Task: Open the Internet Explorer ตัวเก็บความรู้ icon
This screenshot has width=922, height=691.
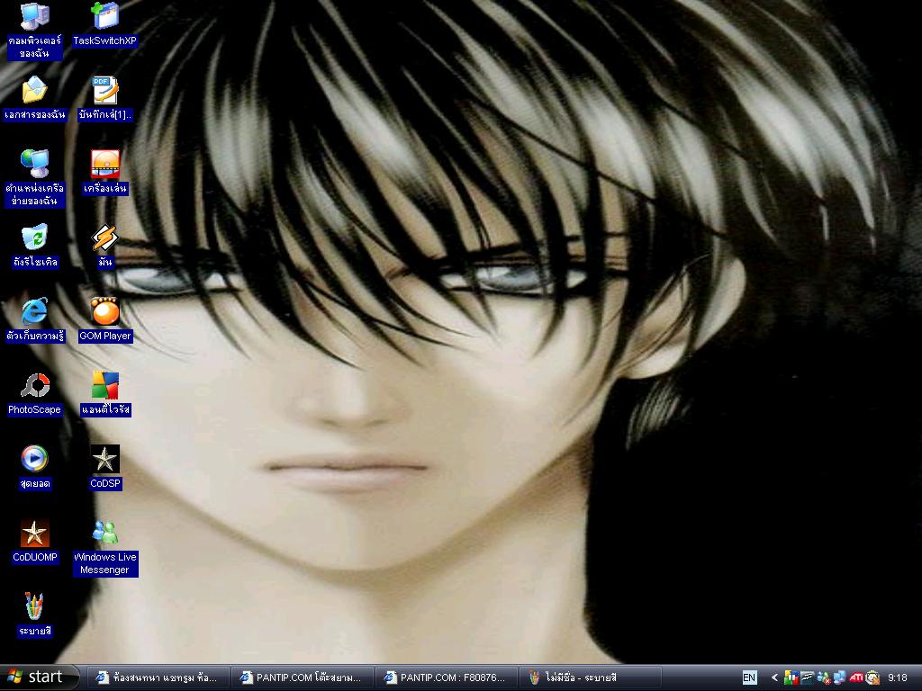Action: pos(35,321)
